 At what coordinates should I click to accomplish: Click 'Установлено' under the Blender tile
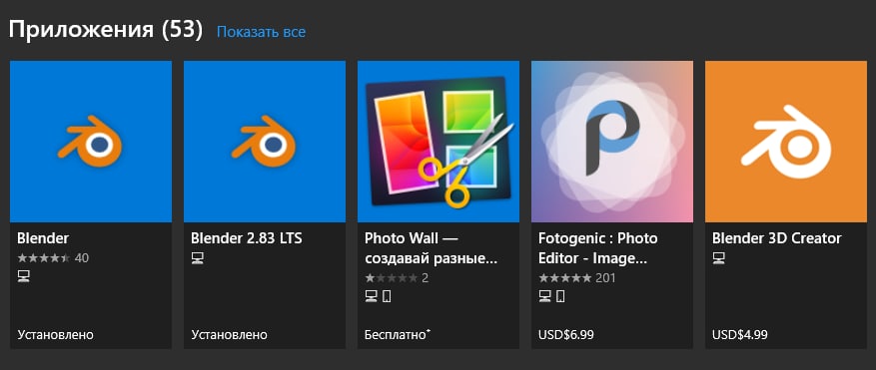pos(55,335)
